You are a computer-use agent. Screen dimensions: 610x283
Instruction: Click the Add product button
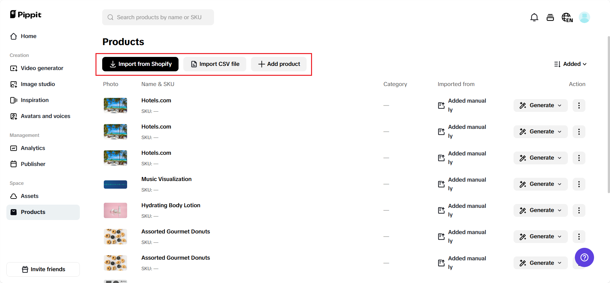click(x=278, y=64)
